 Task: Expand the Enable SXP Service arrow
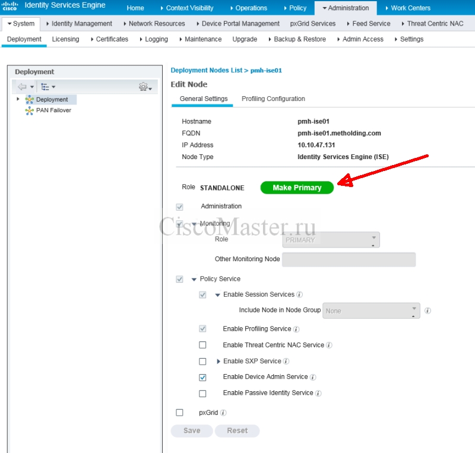tap(218, 361)
